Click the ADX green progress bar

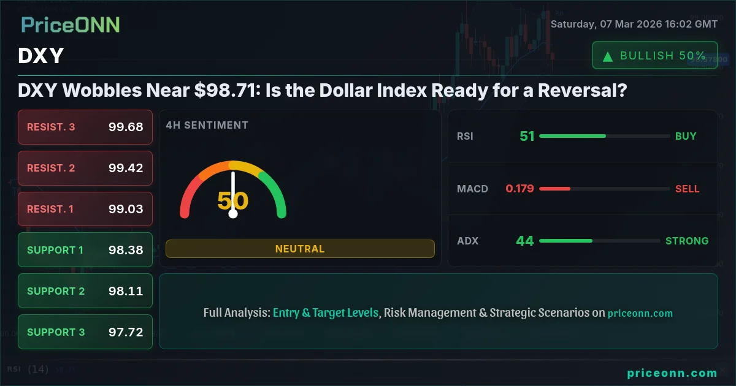565,241
